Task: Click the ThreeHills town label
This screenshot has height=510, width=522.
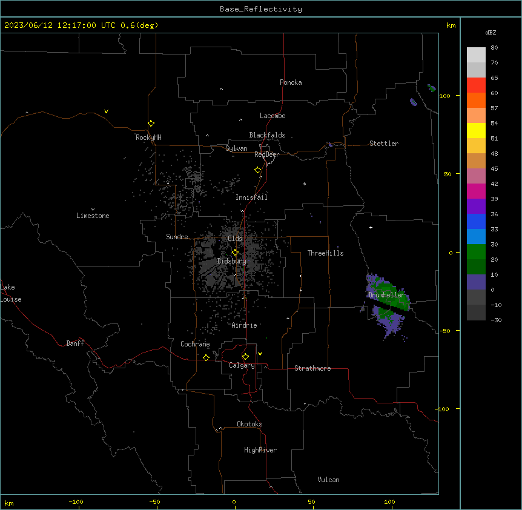Action: tap(325, 253)
